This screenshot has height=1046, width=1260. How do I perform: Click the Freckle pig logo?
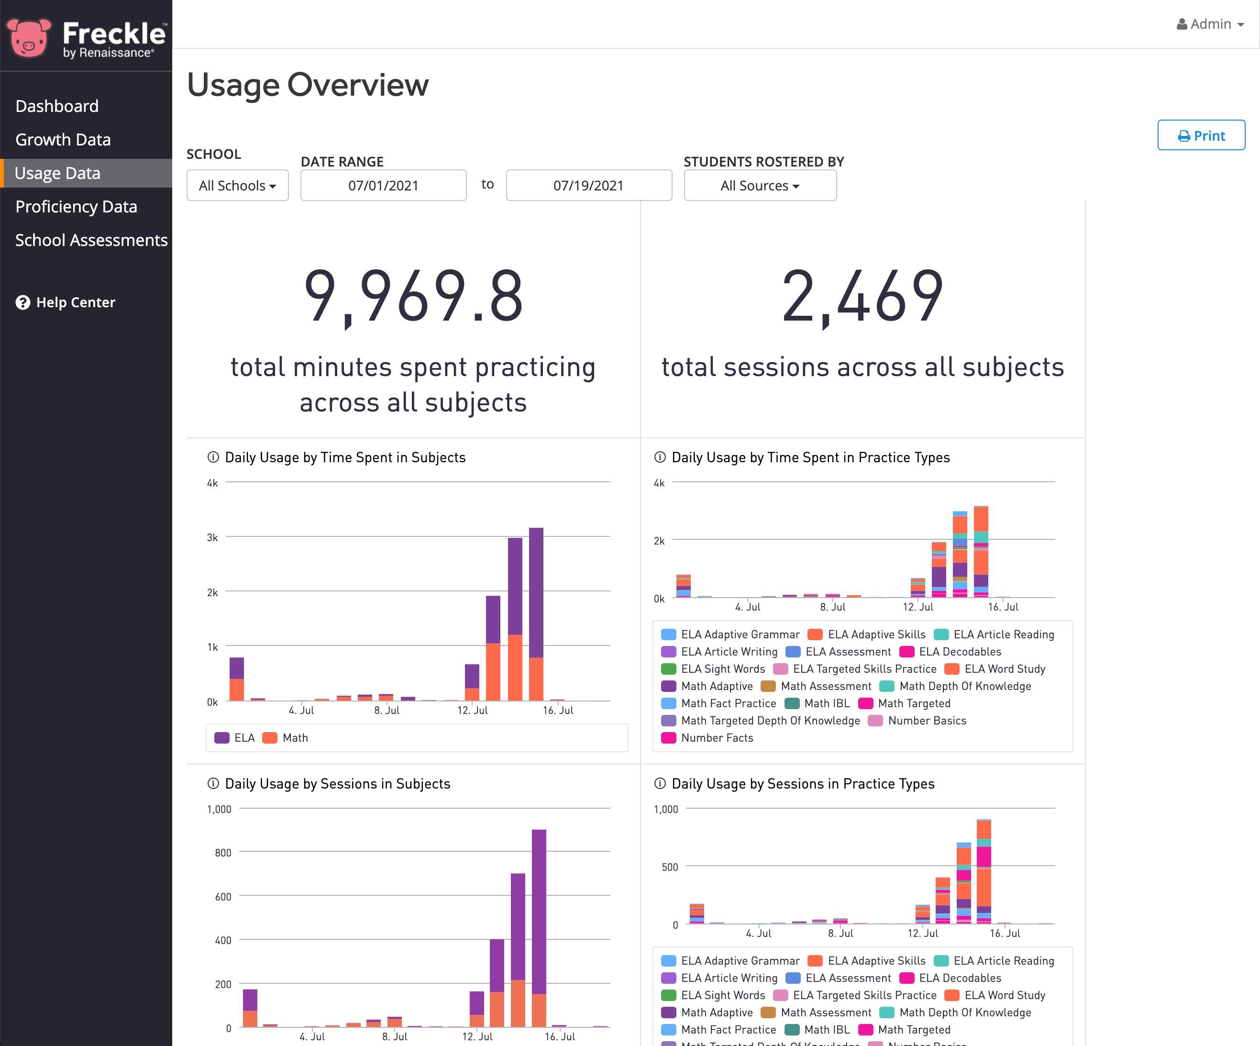[x=28, y=38]
